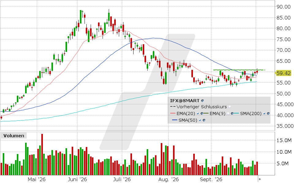Click the 35.000 price axis label
The width and height of the screenshot is (294, 183).
click(285, 126)
